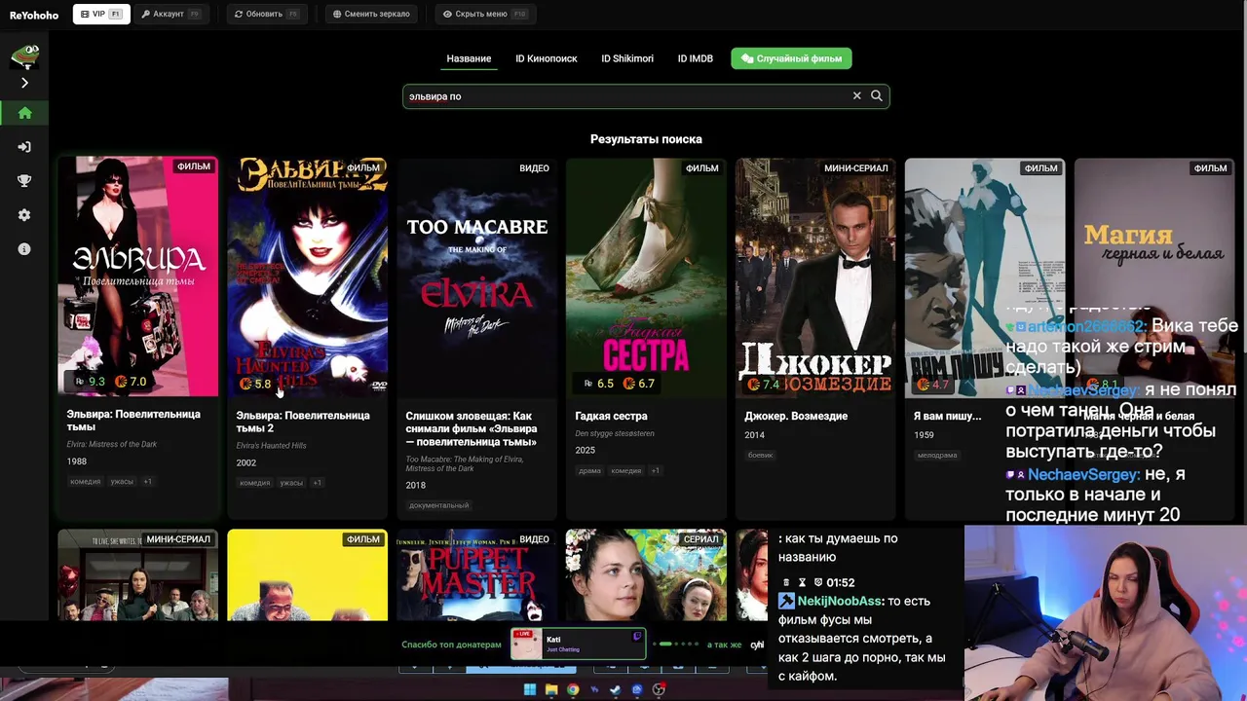
Task: Open the yellow ФИЛЬМ poster in second row
Action: coord(307,574)
